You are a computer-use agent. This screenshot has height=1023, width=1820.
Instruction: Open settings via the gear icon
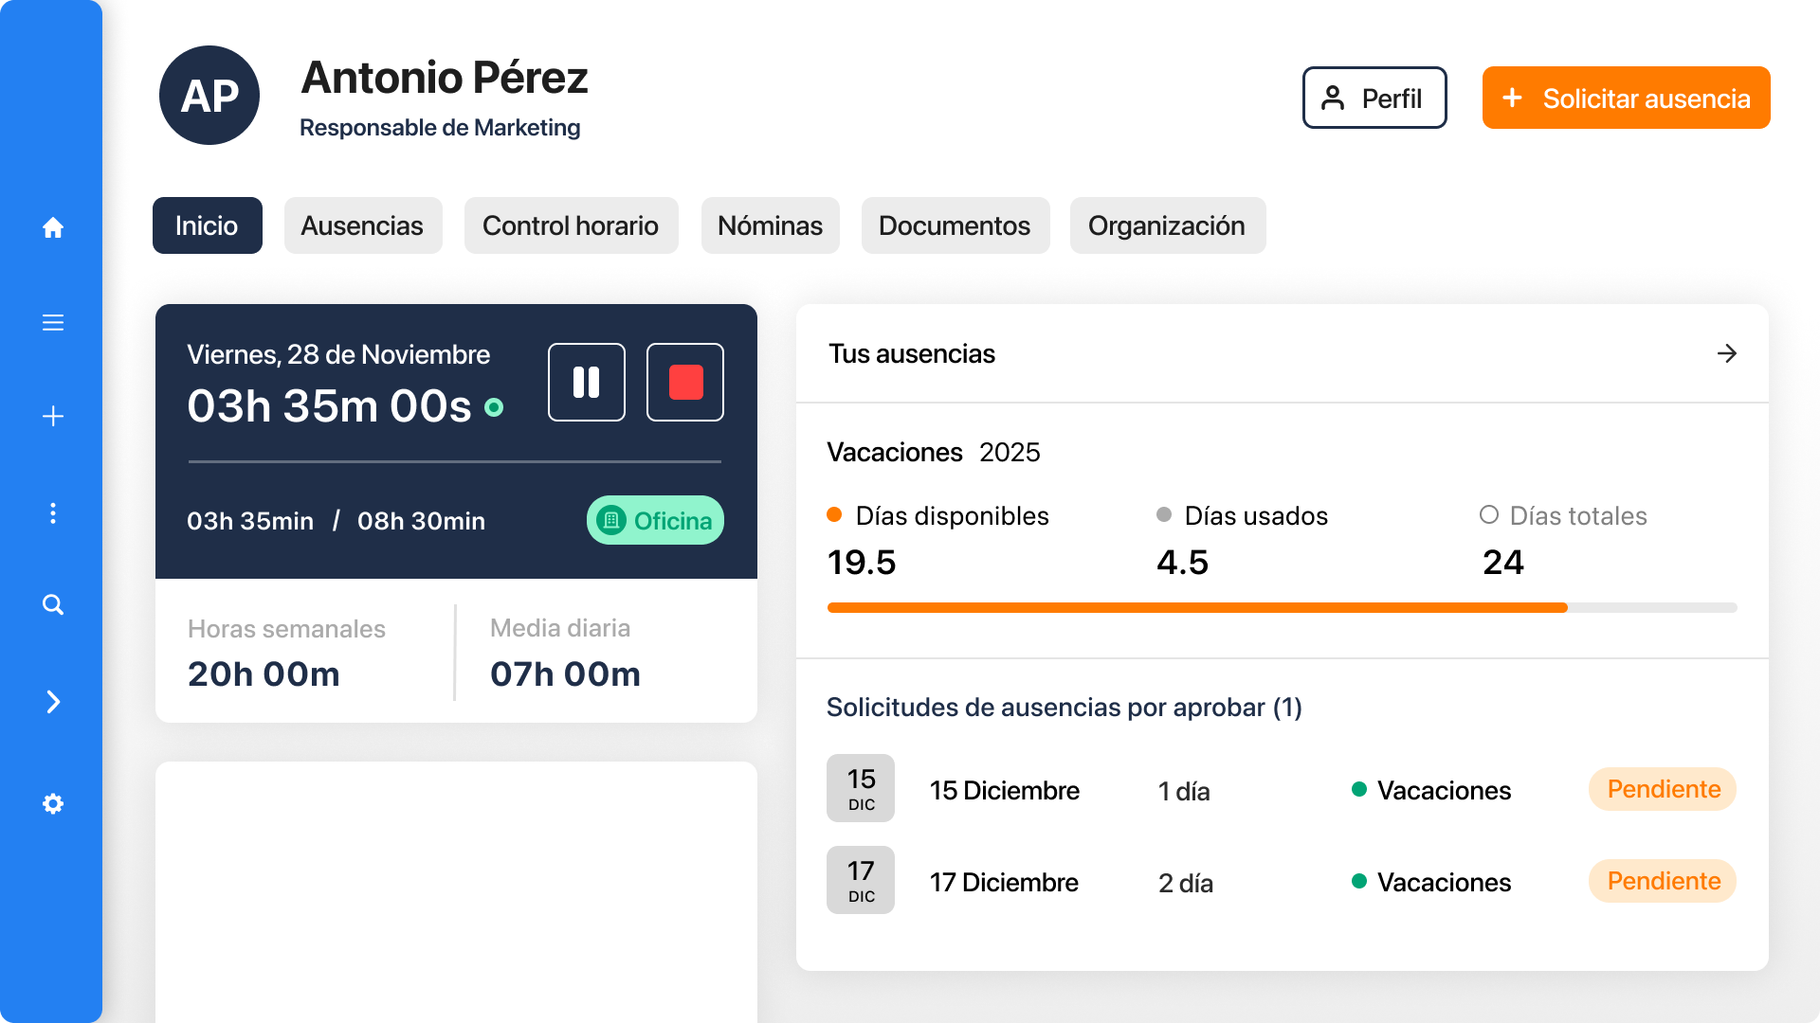(53, 803)
